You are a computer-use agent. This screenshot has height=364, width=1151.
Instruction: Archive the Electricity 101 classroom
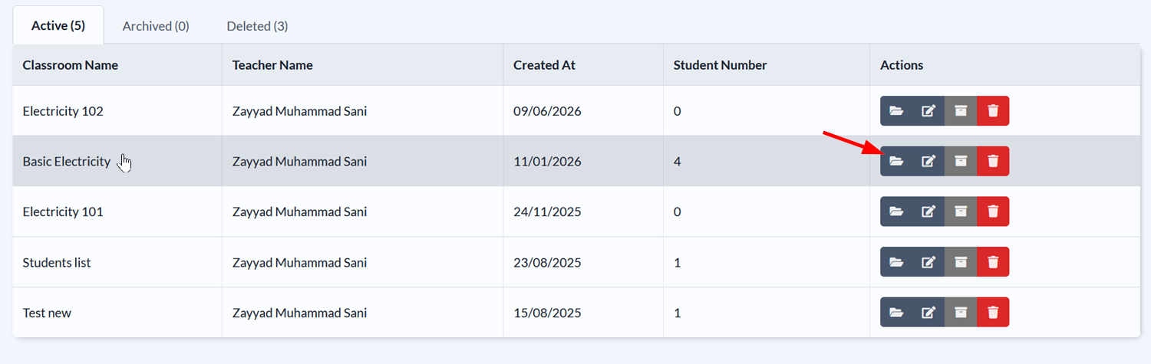tap(961, 212)
